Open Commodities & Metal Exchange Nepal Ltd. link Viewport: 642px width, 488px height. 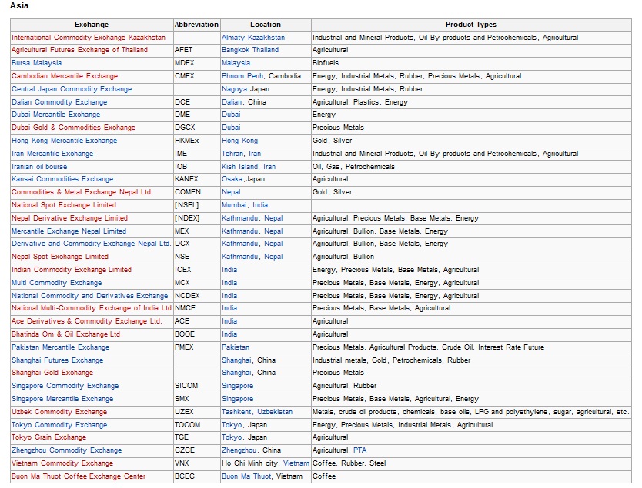[x=82, y=192]
